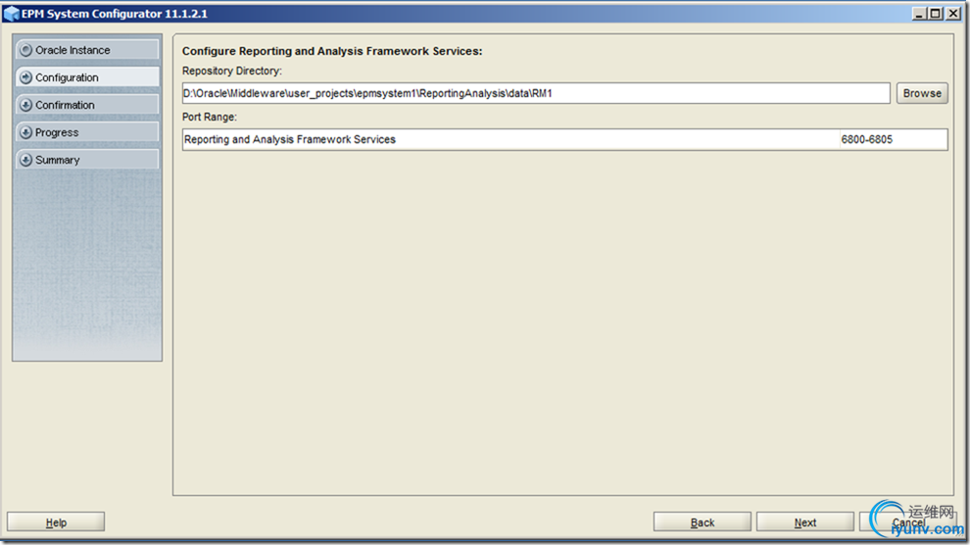Select the Summary step label
970x545 pixels.
point(58,160)
